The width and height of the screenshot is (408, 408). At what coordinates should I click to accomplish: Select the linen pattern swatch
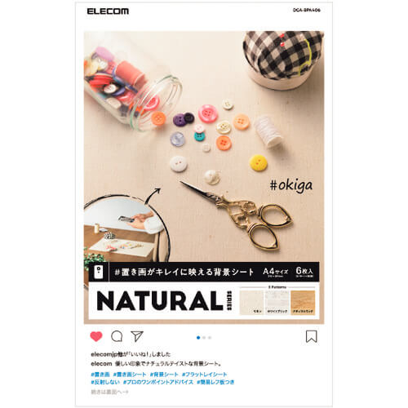point(251,303)
